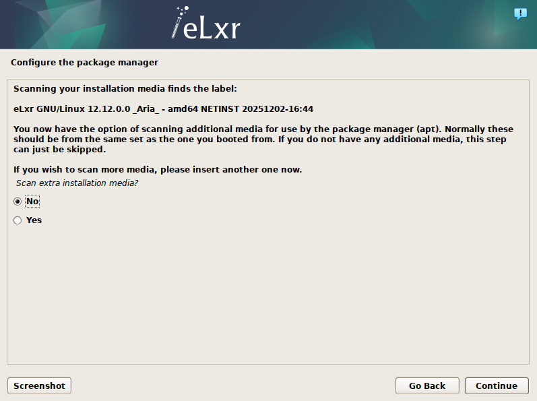
Task: Click the test tube icon in logo
Action: [x=177, y=28]
